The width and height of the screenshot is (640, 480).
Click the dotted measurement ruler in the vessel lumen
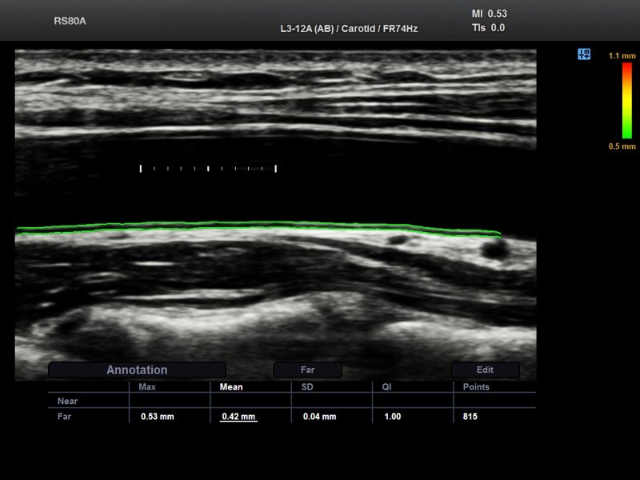click(x=208, y=169)
